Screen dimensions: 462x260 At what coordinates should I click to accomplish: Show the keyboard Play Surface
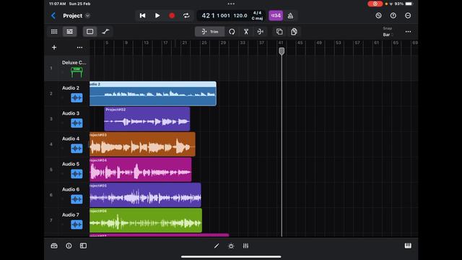[408, 246]
